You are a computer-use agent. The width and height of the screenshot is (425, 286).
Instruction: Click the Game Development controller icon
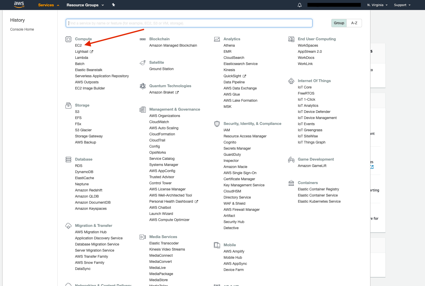pyautogui.click(x=291, y=160)
